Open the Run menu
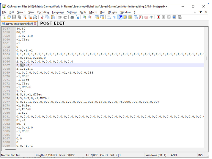Screen dimensions: 212x159 click(103, 12)
